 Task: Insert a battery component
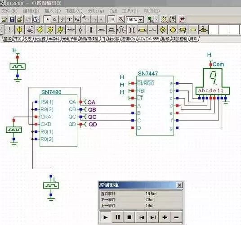30,30
